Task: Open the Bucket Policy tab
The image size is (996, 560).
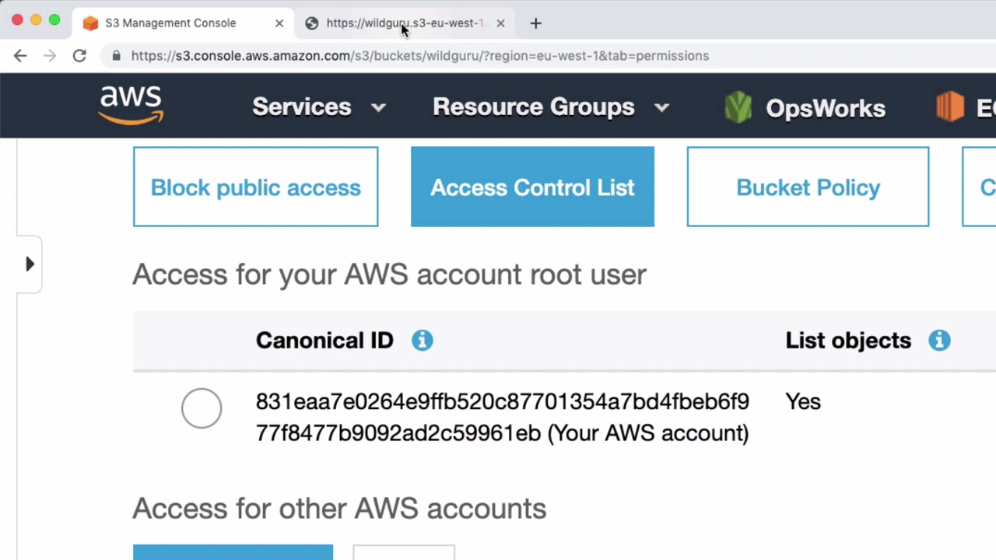Action: pos(808,187)
